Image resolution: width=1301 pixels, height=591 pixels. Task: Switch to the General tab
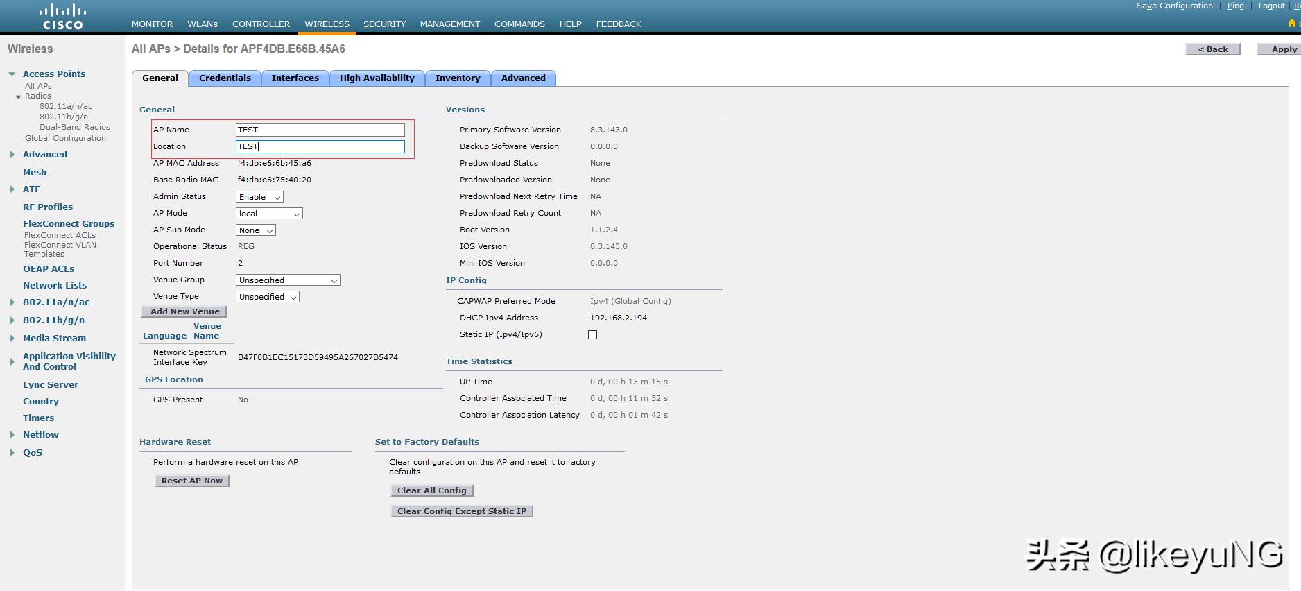pyautogui.click(x=160, y=78)
